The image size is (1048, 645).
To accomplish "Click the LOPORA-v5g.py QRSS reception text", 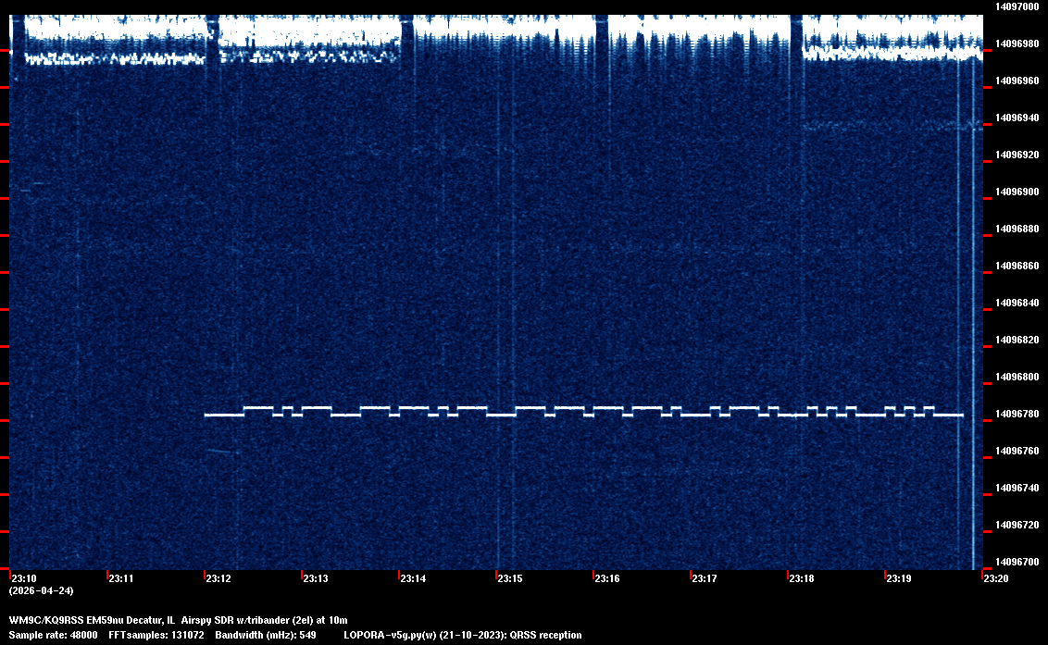I will click(462, 635).
